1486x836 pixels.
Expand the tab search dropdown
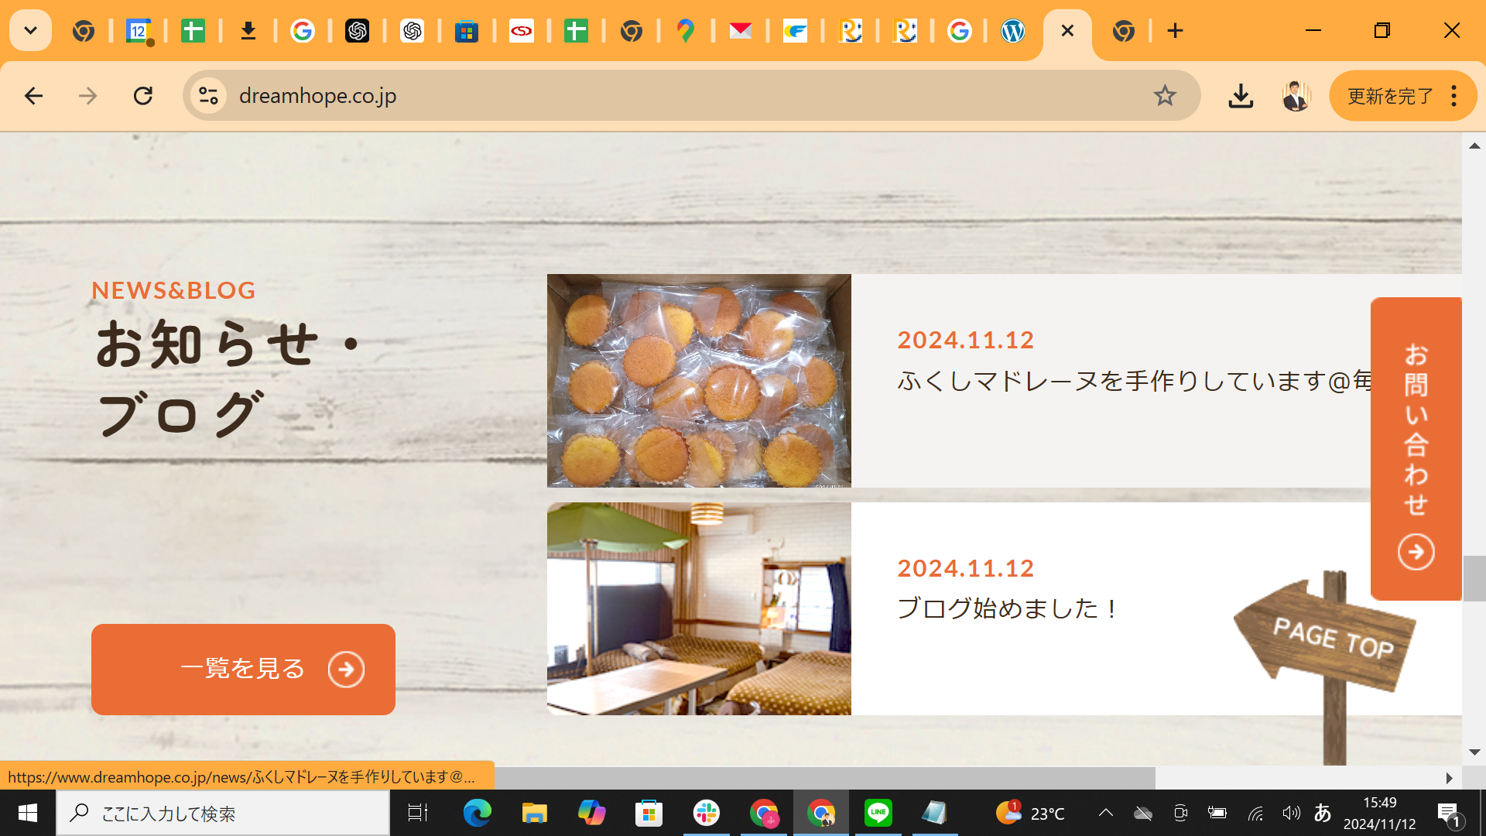pyautogui.click(x=30, y=31)
